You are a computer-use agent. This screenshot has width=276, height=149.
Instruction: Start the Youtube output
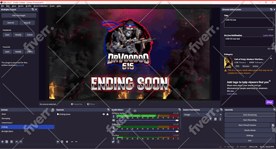7,51
